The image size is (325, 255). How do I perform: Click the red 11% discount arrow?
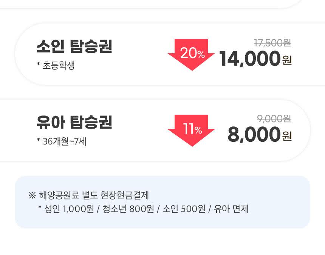[192, 129]
